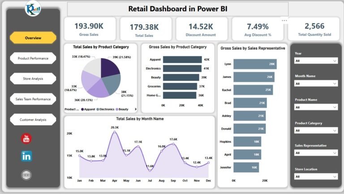Open the YouTube icon link
344x194 pixels.
(x=26, y=139)
